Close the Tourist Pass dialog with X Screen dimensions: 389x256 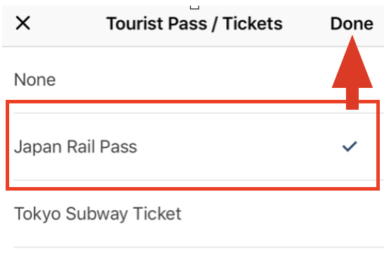click(x=23, y=23)
